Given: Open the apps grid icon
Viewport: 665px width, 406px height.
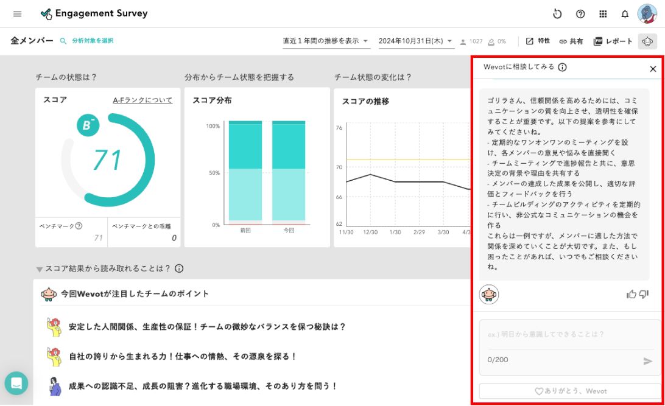Looking at the screenshot, I should point(603,13).
